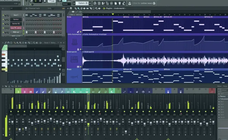
Task: Select the Playlist select tool
Action: pyautogui.click(x=94, y=9)
